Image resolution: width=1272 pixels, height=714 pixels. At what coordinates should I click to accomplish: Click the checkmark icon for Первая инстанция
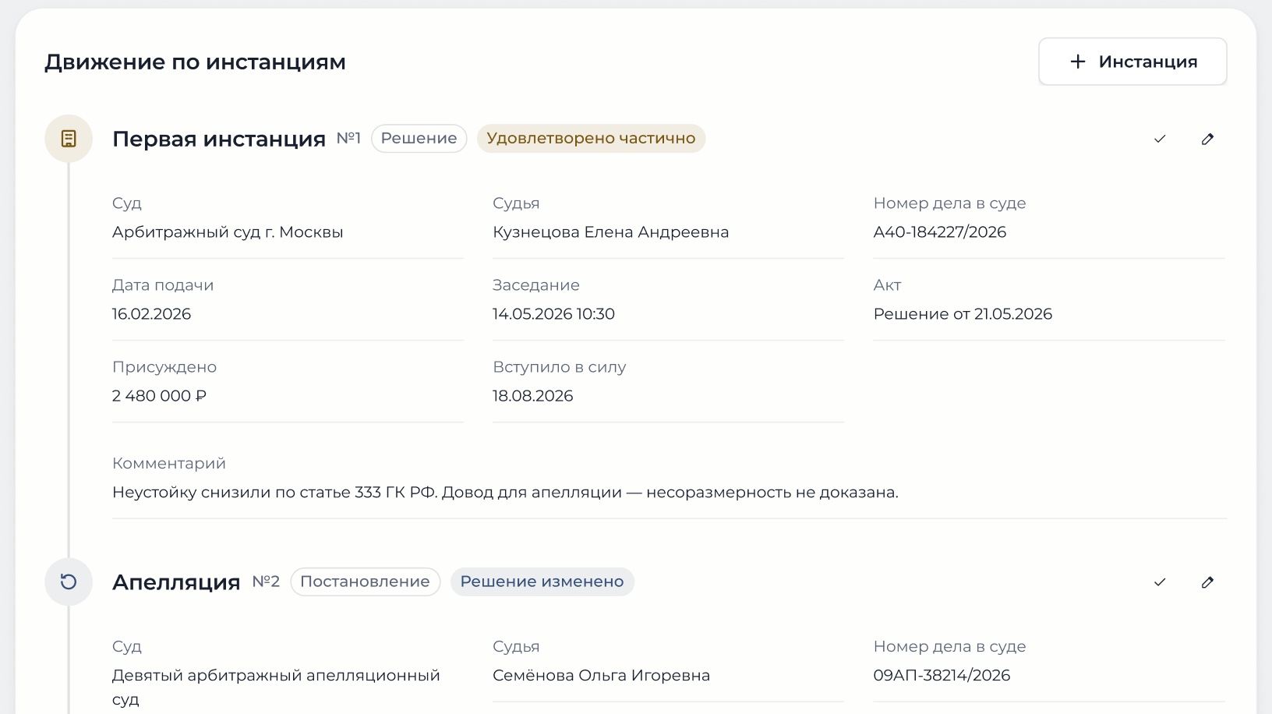click(x=1160, y=139)
